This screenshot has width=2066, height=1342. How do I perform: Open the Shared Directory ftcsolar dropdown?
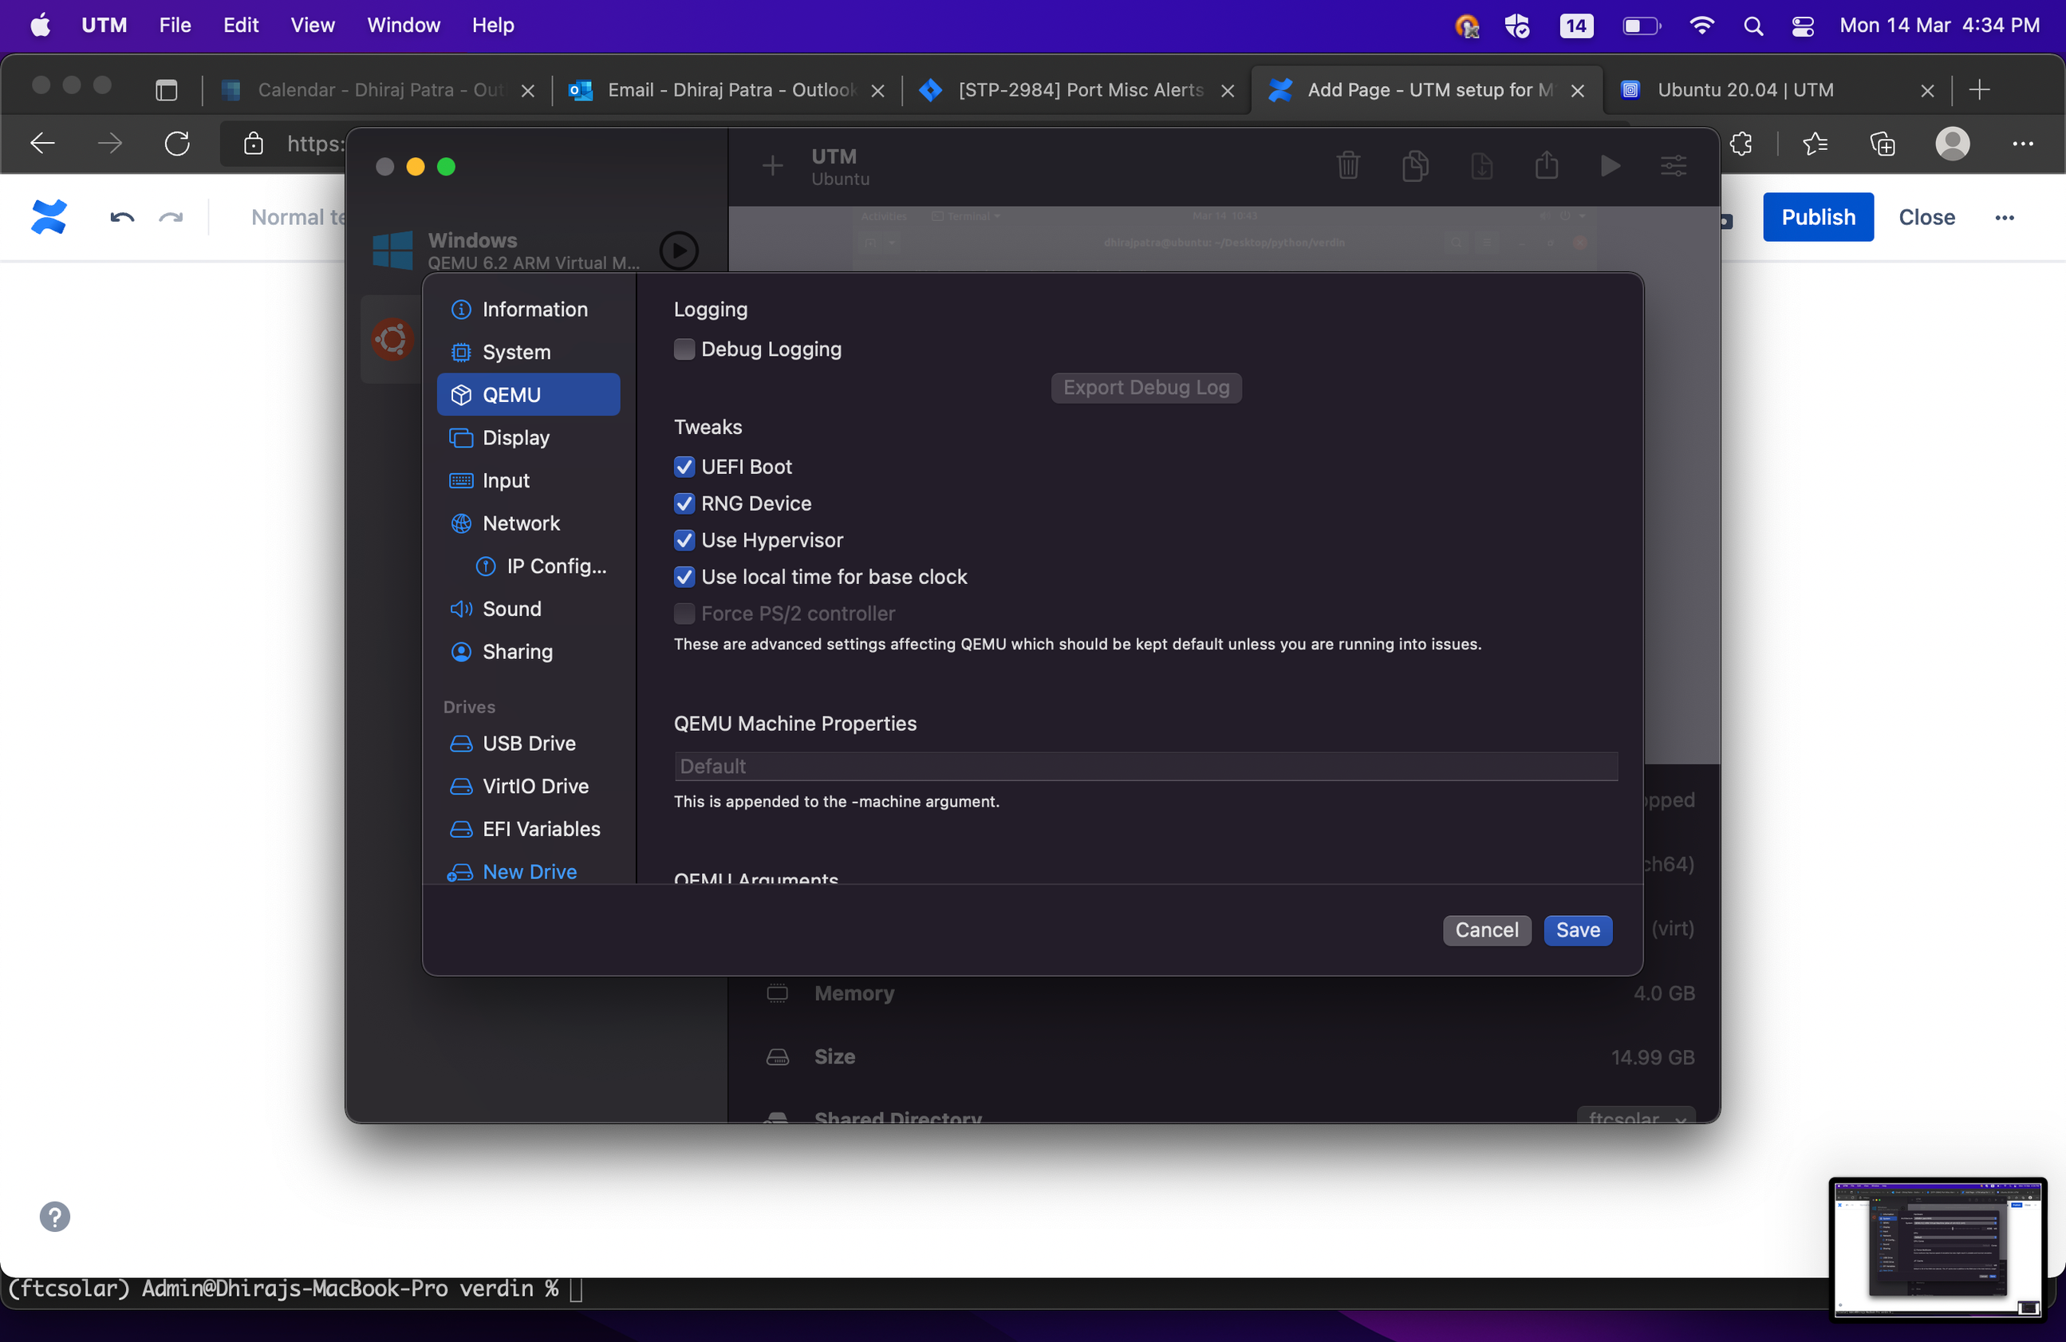1635,1116
